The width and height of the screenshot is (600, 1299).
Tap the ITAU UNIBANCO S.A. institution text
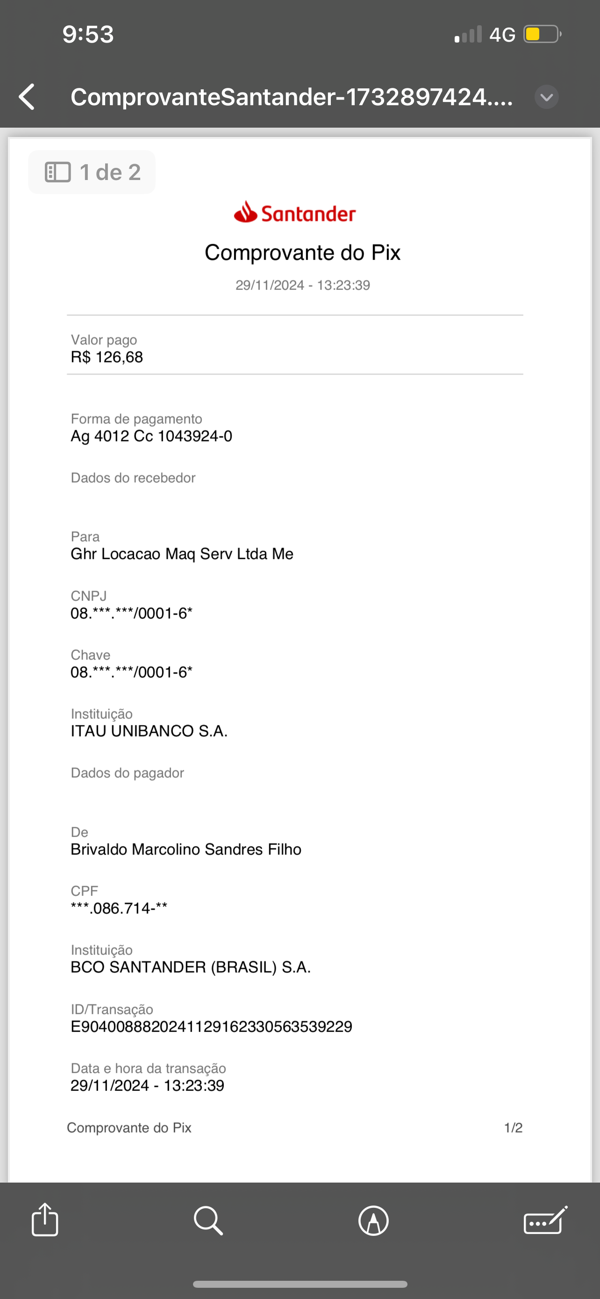click(149, 731)
